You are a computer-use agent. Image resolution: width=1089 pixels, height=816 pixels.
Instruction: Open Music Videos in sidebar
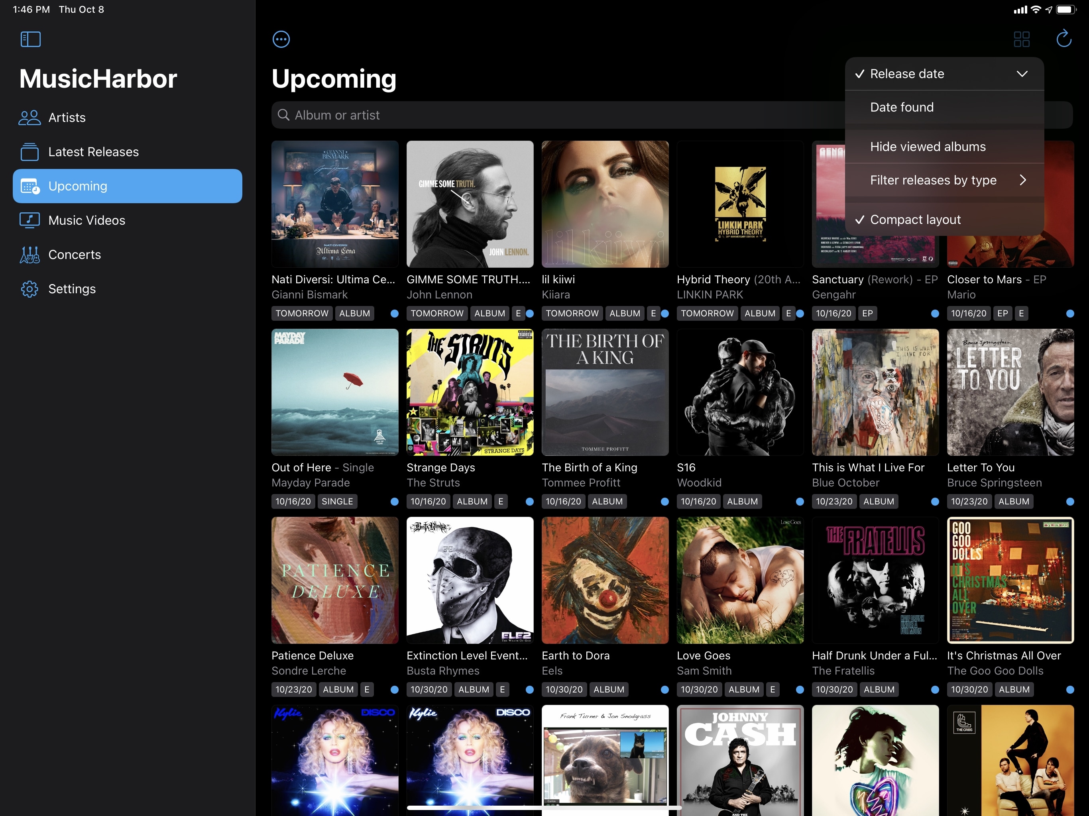point(128,220)
